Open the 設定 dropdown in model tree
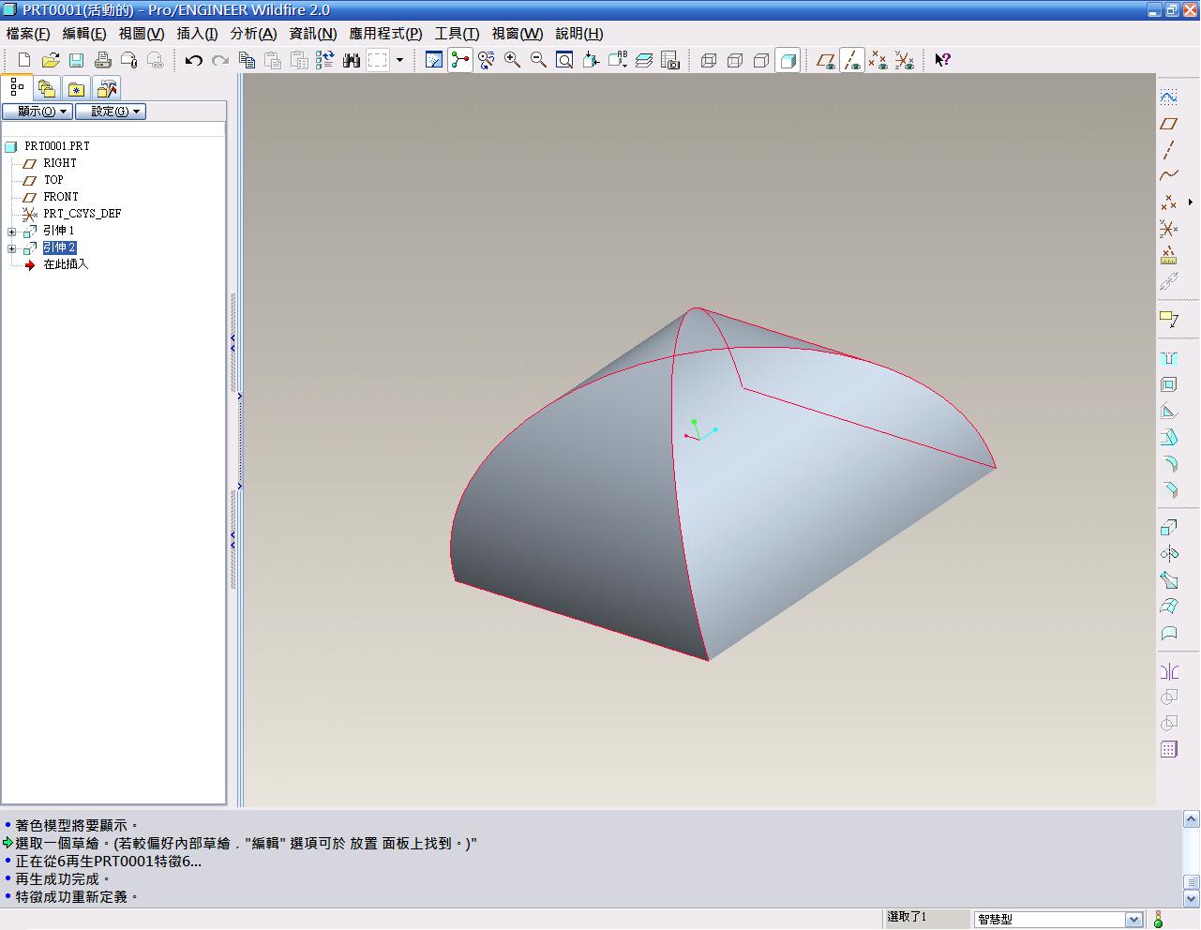 [x=111, y=112]
